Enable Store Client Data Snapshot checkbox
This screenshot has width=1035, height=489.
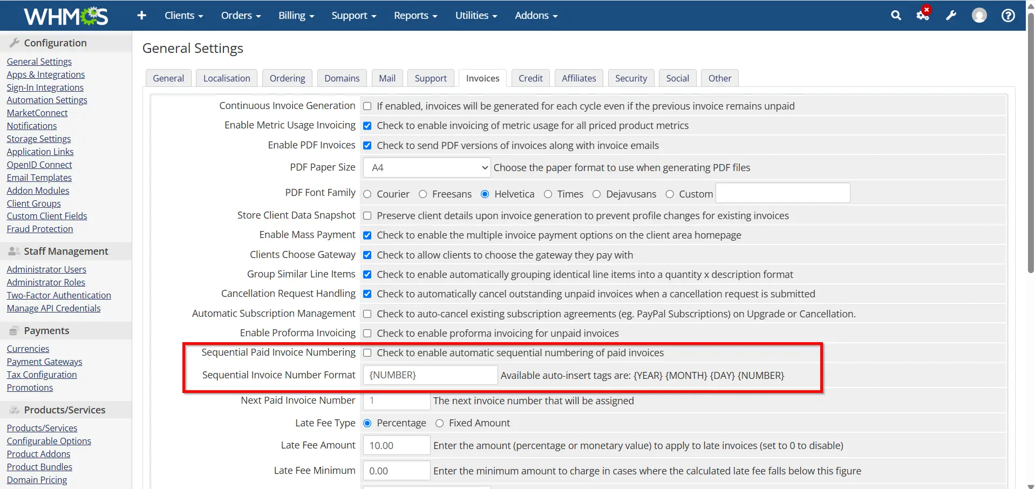(x=367, y=216)
